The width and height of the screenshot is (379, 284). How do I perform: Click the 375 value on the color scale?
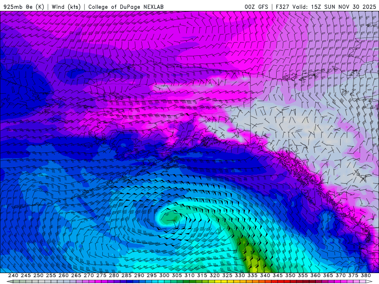pos(353,275)
